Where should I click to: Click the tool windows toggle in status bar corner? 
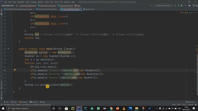[2, 105]
